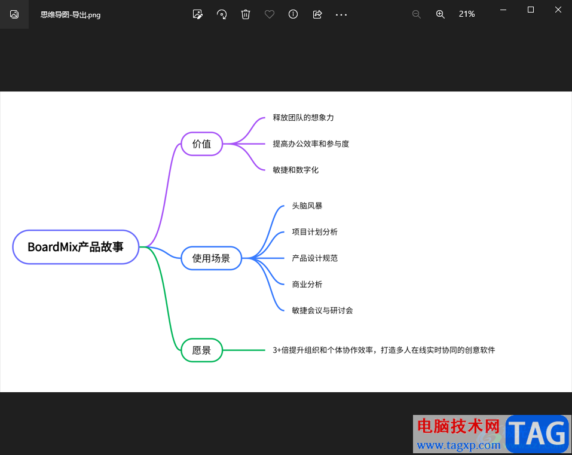The image size is (572, 455).
Task: Open the photo collection view icon
Action: [14, 14]
